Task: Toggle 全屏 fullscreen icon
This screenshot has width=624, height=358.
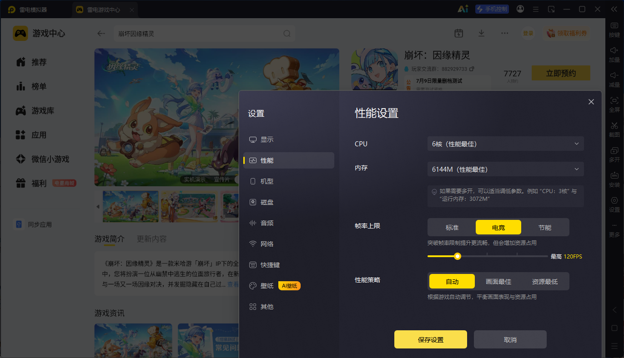Action: [x=614, y=100]
